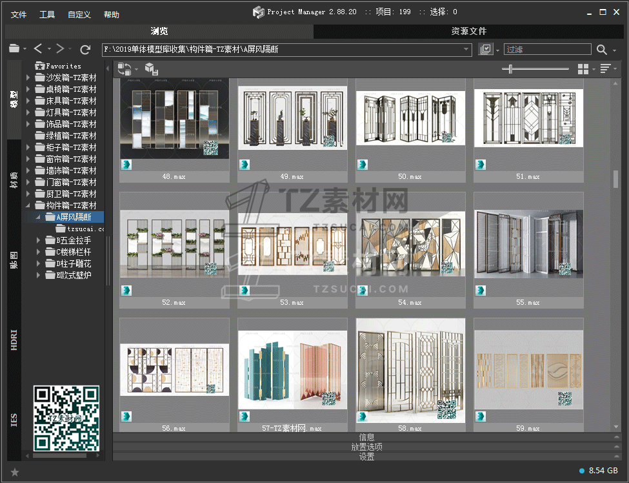Click the refresh icon in navigation bar
629x483 pixels.
coord(85,49)
